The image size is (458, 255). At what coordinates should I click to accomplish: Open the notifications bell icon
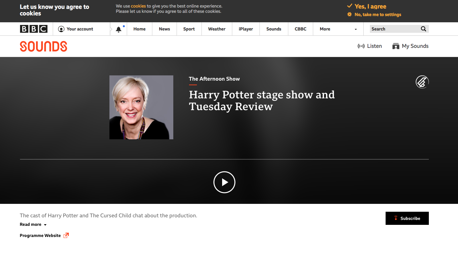[x=119, y=29]
